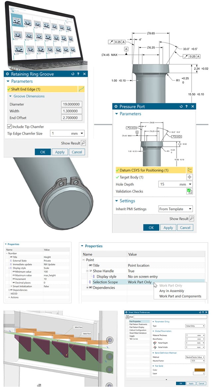Click OK in Pressure Port dialog
Image resolution: width=212 pixels, height=387 pixels.
pyautogui.click(x=151, y=228)
